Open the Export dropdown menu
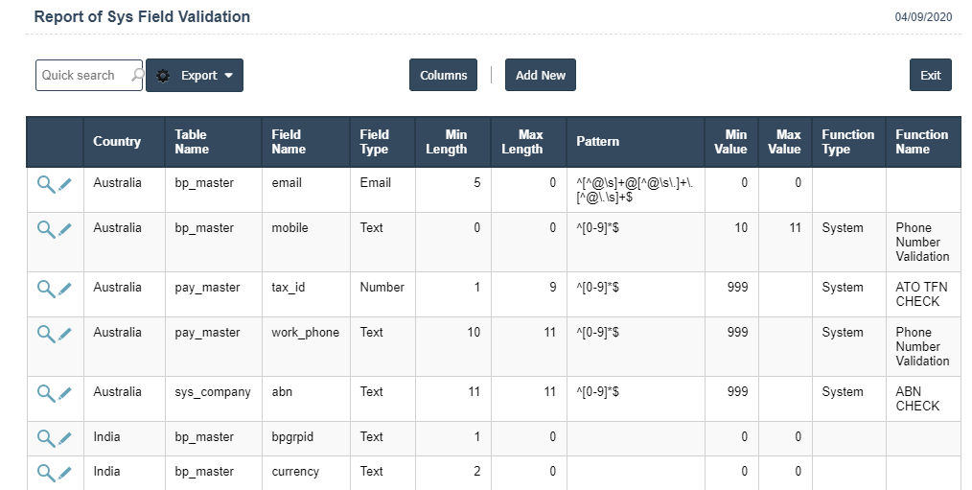The height and width of the screenshot is (490, 972). 195,76
